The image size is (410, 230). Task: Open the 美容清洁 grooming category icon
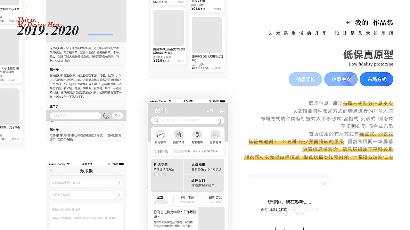(178, 134)
